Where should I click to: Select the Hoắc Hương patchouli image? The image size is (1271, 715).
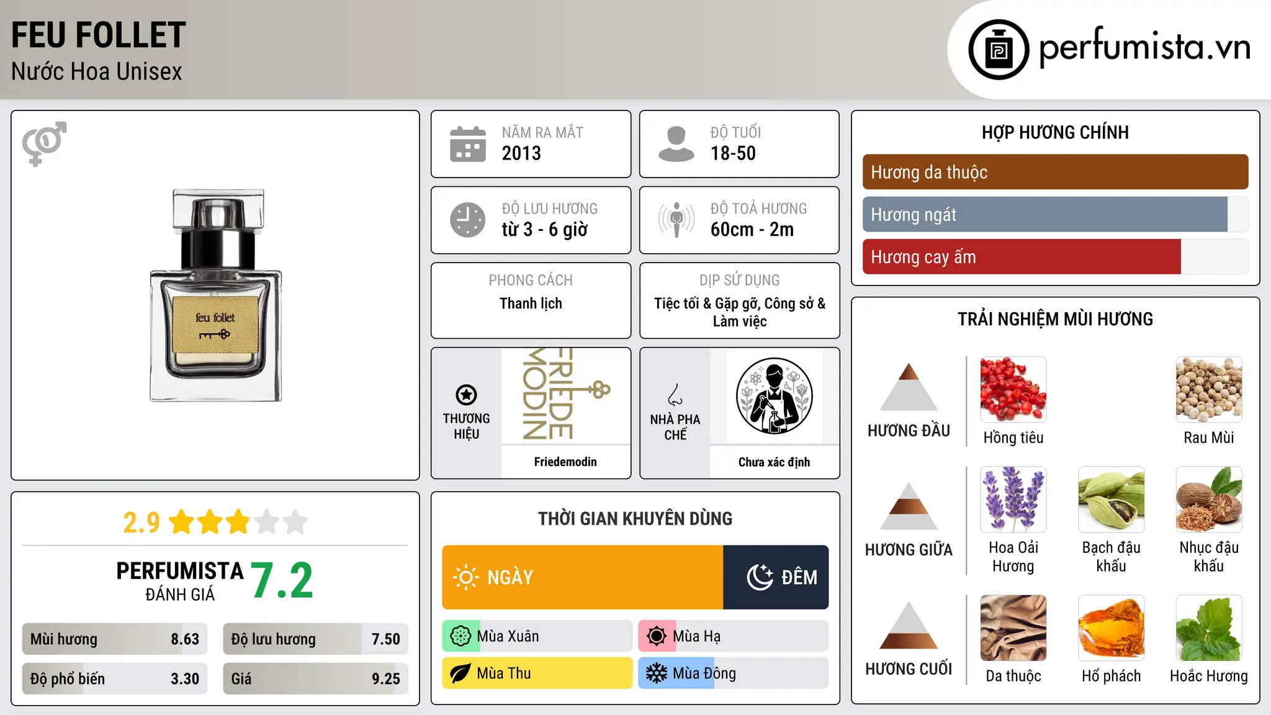[x=1209, y=628]
